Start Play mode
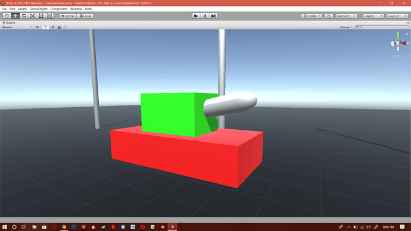This screenshot has width=411, height=231. pyautogui.click(x=196, y=16)
